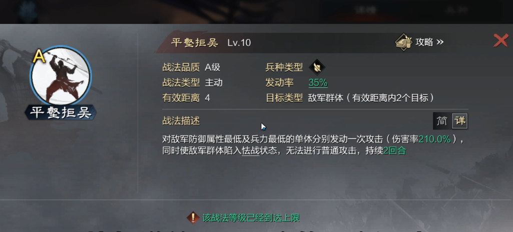Close the skill detail panel
Image resolution: width=513 pixels, height=232 pixels.
(x=500, y=41)
